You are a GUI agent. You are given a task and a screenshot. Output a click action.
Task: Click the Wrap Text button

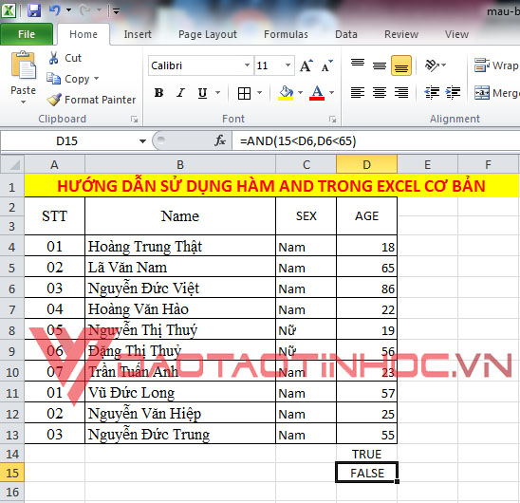click(496, 65)
